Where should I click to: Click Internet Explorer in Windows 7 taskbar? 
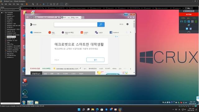click(30, 102)
